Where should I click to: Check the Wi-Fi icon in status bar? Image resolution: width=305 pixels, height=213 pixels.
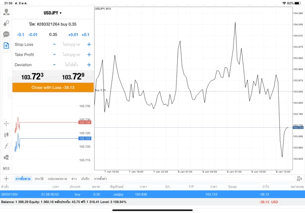[284, 3]
